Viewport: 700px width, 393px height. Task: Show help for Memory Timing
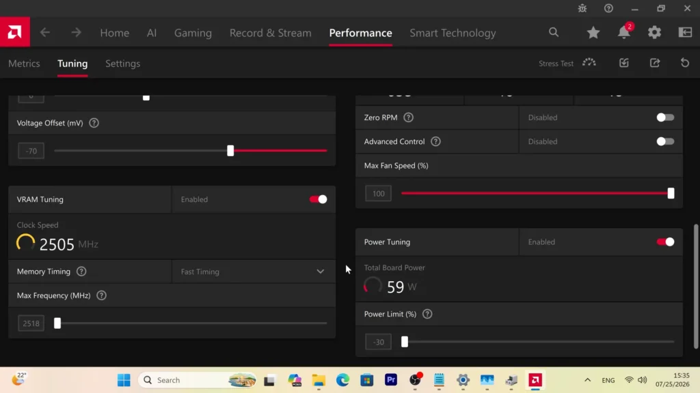[81, 272]
